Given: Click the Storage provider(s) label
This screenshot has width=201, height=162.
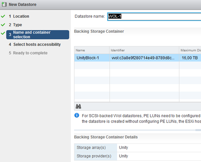Looking at the screenshot, I should point(94,156).
